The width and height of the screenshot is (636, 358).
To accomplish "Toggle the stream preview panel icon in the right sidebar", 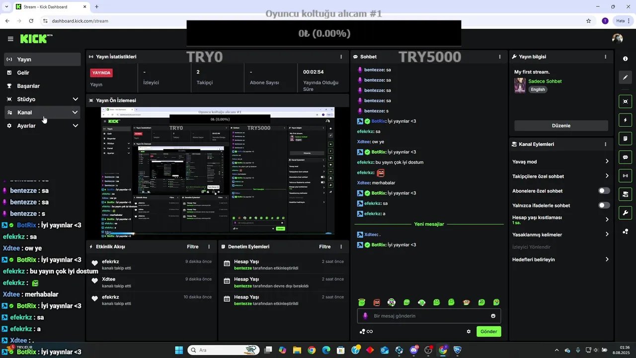I will tap(625, 101).
